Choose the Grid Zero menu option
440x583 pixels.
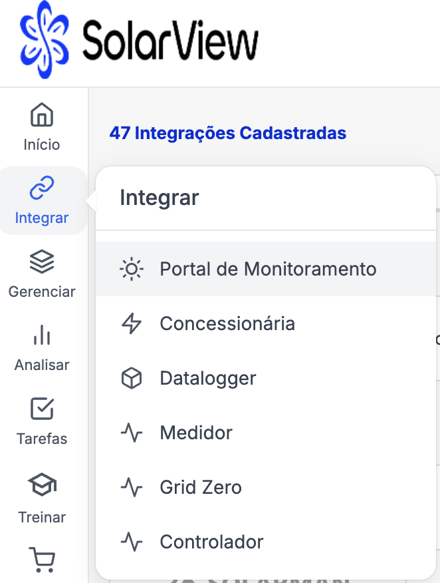[201, 487]
